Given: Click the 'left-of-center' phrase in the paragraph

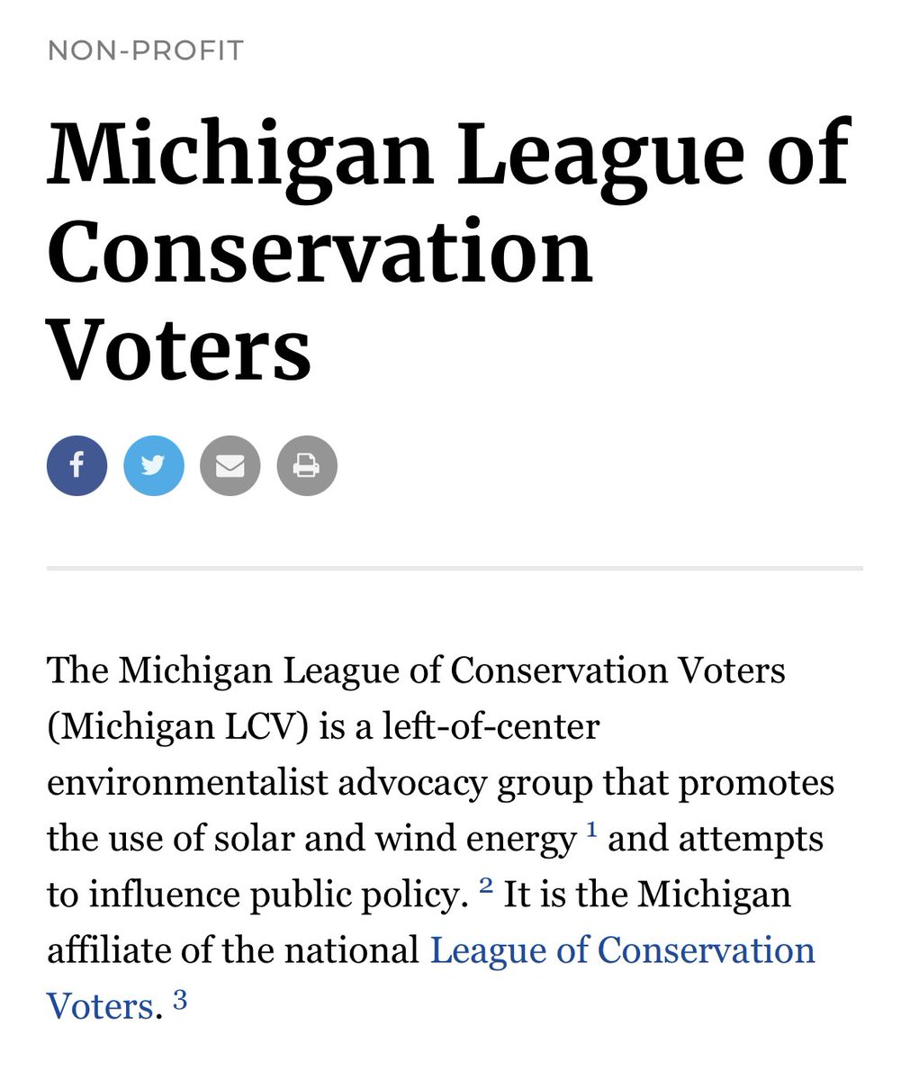Looking at the screenshot, I should coord(491,726).
